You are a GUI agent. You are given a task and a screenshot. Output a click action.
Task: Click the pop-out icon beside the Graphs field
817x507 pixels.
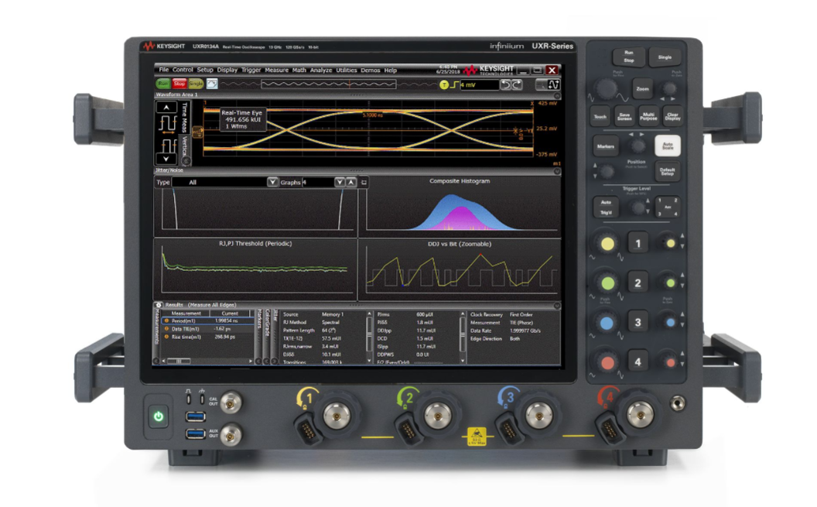[x=364, y=183]
